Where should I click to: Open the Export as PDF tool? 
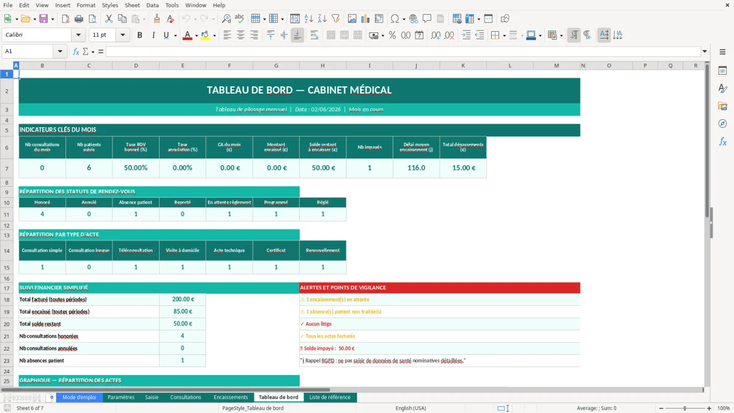65,19
